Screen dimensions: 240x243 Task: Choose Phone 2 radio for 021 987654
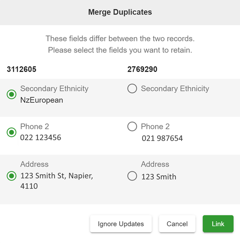pos(132,126)
